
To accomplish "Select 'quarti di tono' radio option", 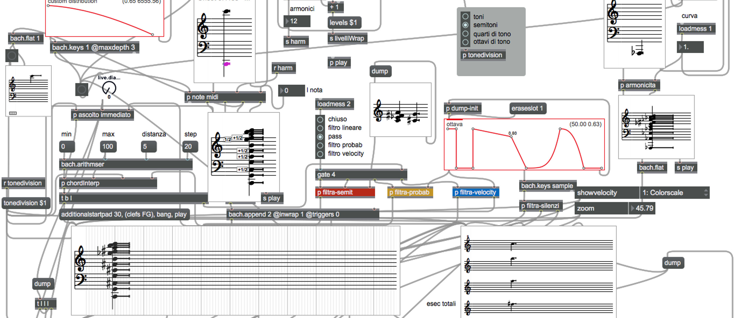I will (x=465, y=34).
